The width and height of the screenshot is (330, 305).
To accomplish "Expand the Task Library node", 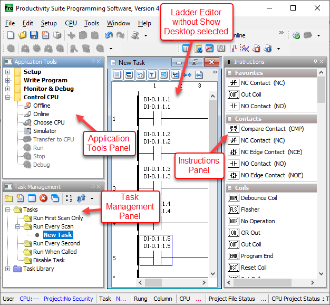I will click(x=8, y=269).
